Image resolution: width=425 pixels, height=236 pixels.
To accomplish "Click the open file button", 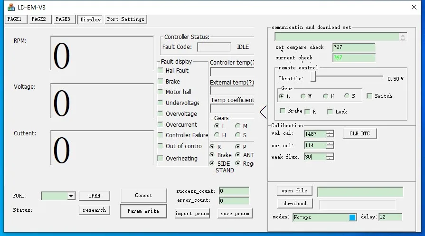I will [294, 191].
